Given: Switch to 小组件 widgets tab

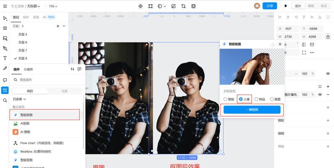Looking at the screenshot, I should click(x=28, y=69).
